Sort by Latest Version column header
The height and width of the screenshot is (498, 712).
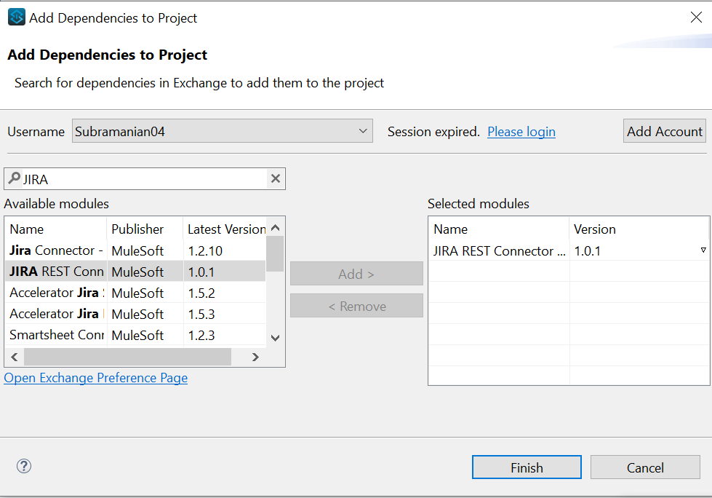point(225,229)
